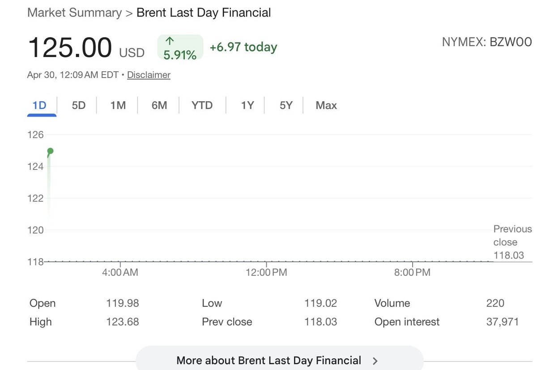Screen dimensions: 537x370
Task: Click the green up-arrow percentage badge
Action: pos(180,47)
